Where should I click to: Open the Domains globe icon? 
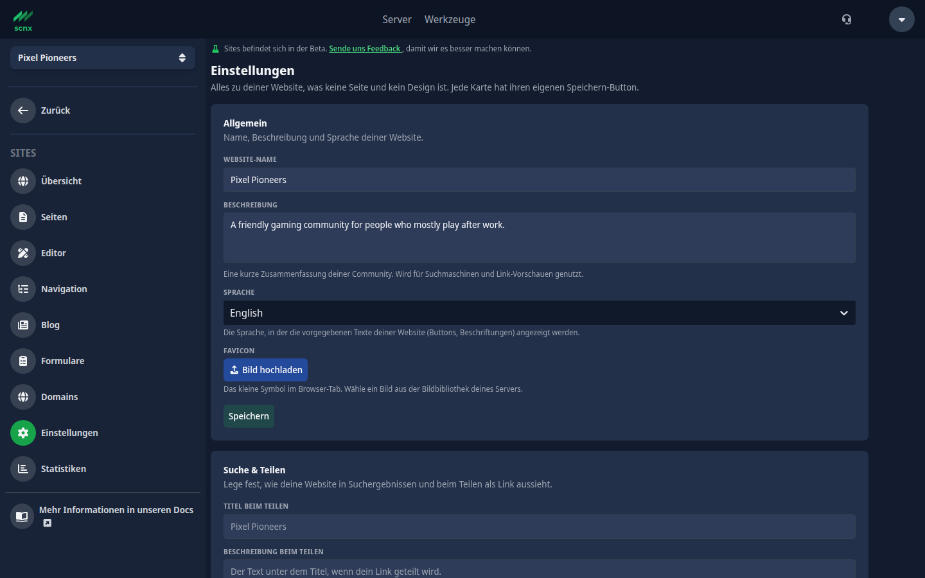(x=23, y=397)
